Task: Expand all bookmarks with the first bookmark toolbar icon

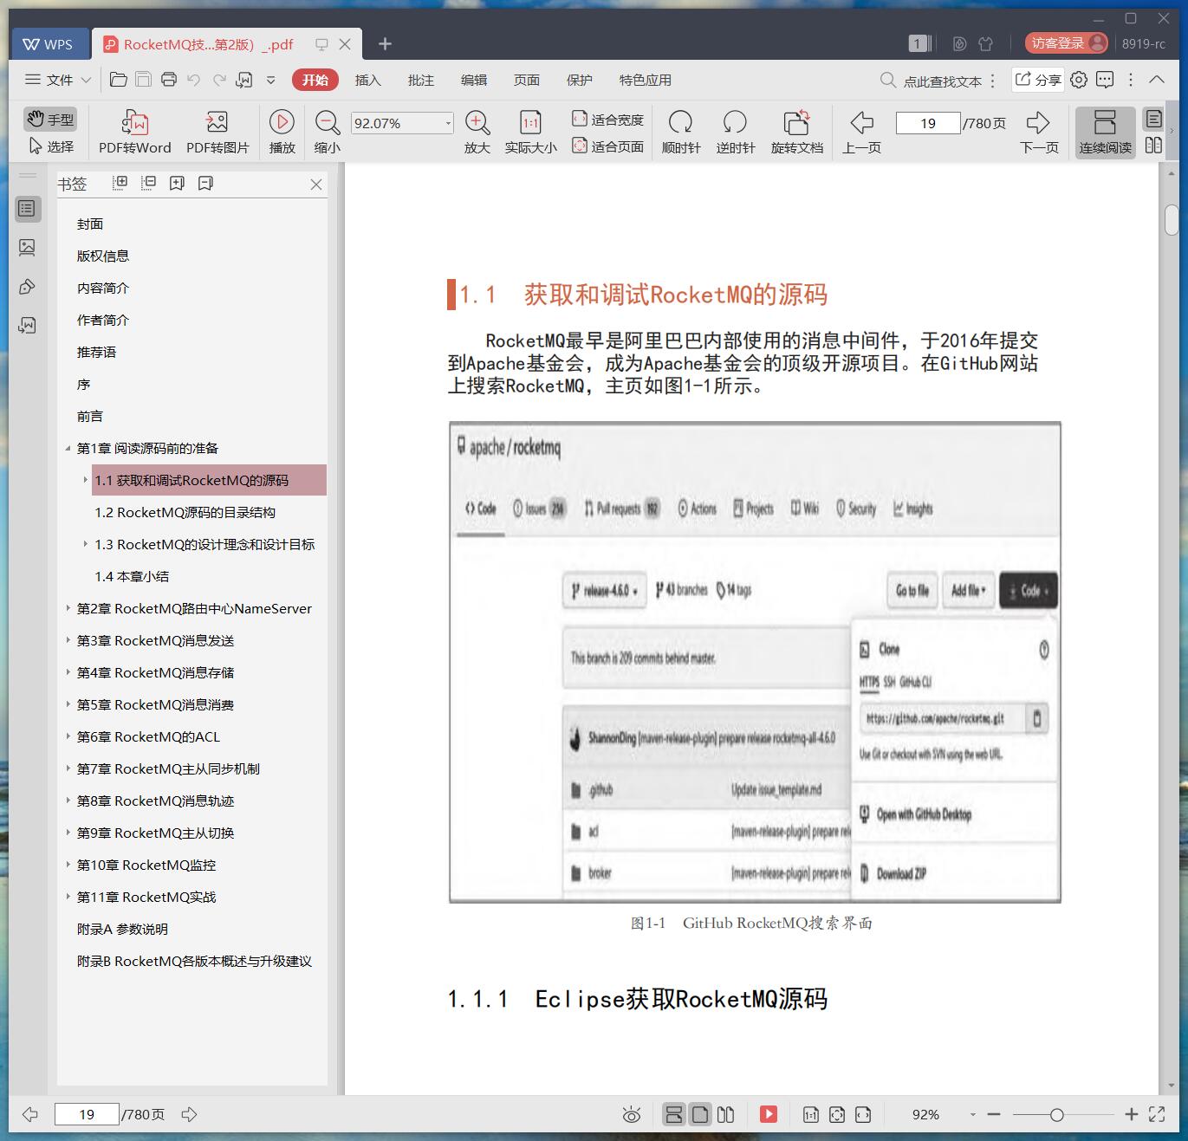Action: pyautogui.click(x=120, y=183)
